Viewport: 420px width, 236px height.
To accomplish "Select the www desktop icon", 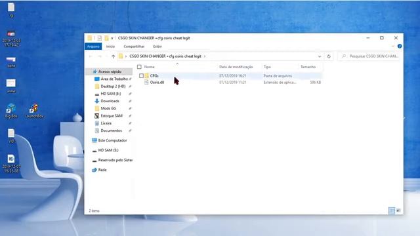I will click(11, 86).
